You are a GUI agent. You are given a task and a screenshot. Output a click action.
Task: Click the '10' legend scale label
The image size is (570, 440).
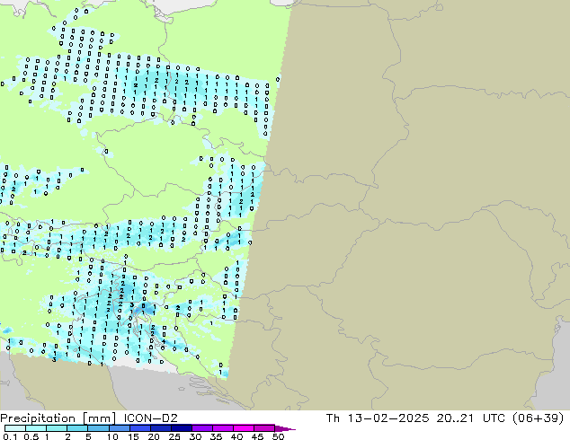pyautogui.click(x=112, y=436)
